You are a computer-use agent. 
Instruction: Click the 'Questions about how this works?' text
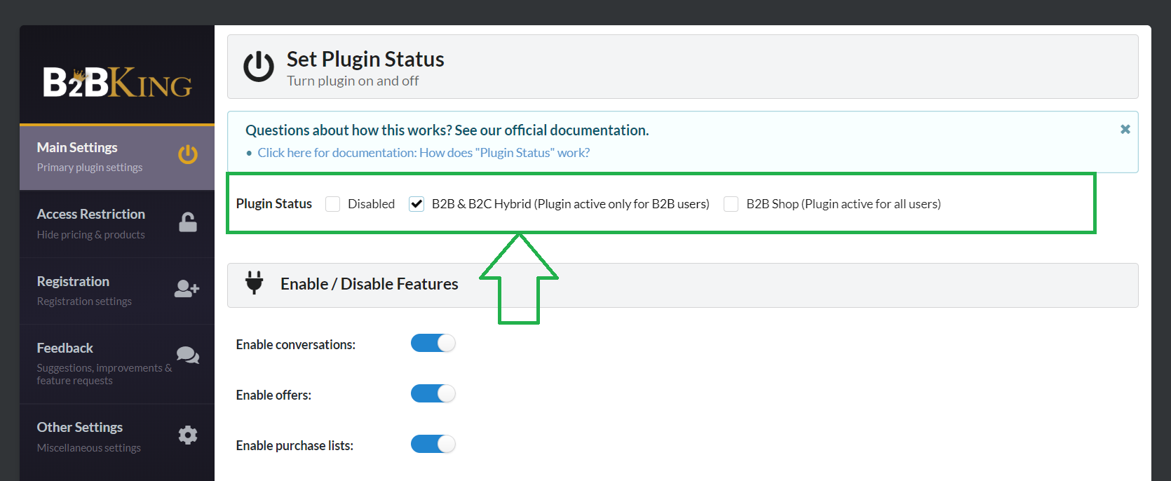348,130
